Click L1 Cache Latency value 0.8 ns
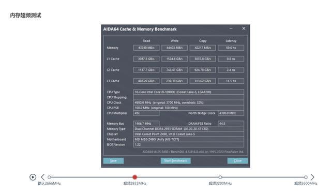Viewport: 331px width, 193px height. click(x=231, y=58)
